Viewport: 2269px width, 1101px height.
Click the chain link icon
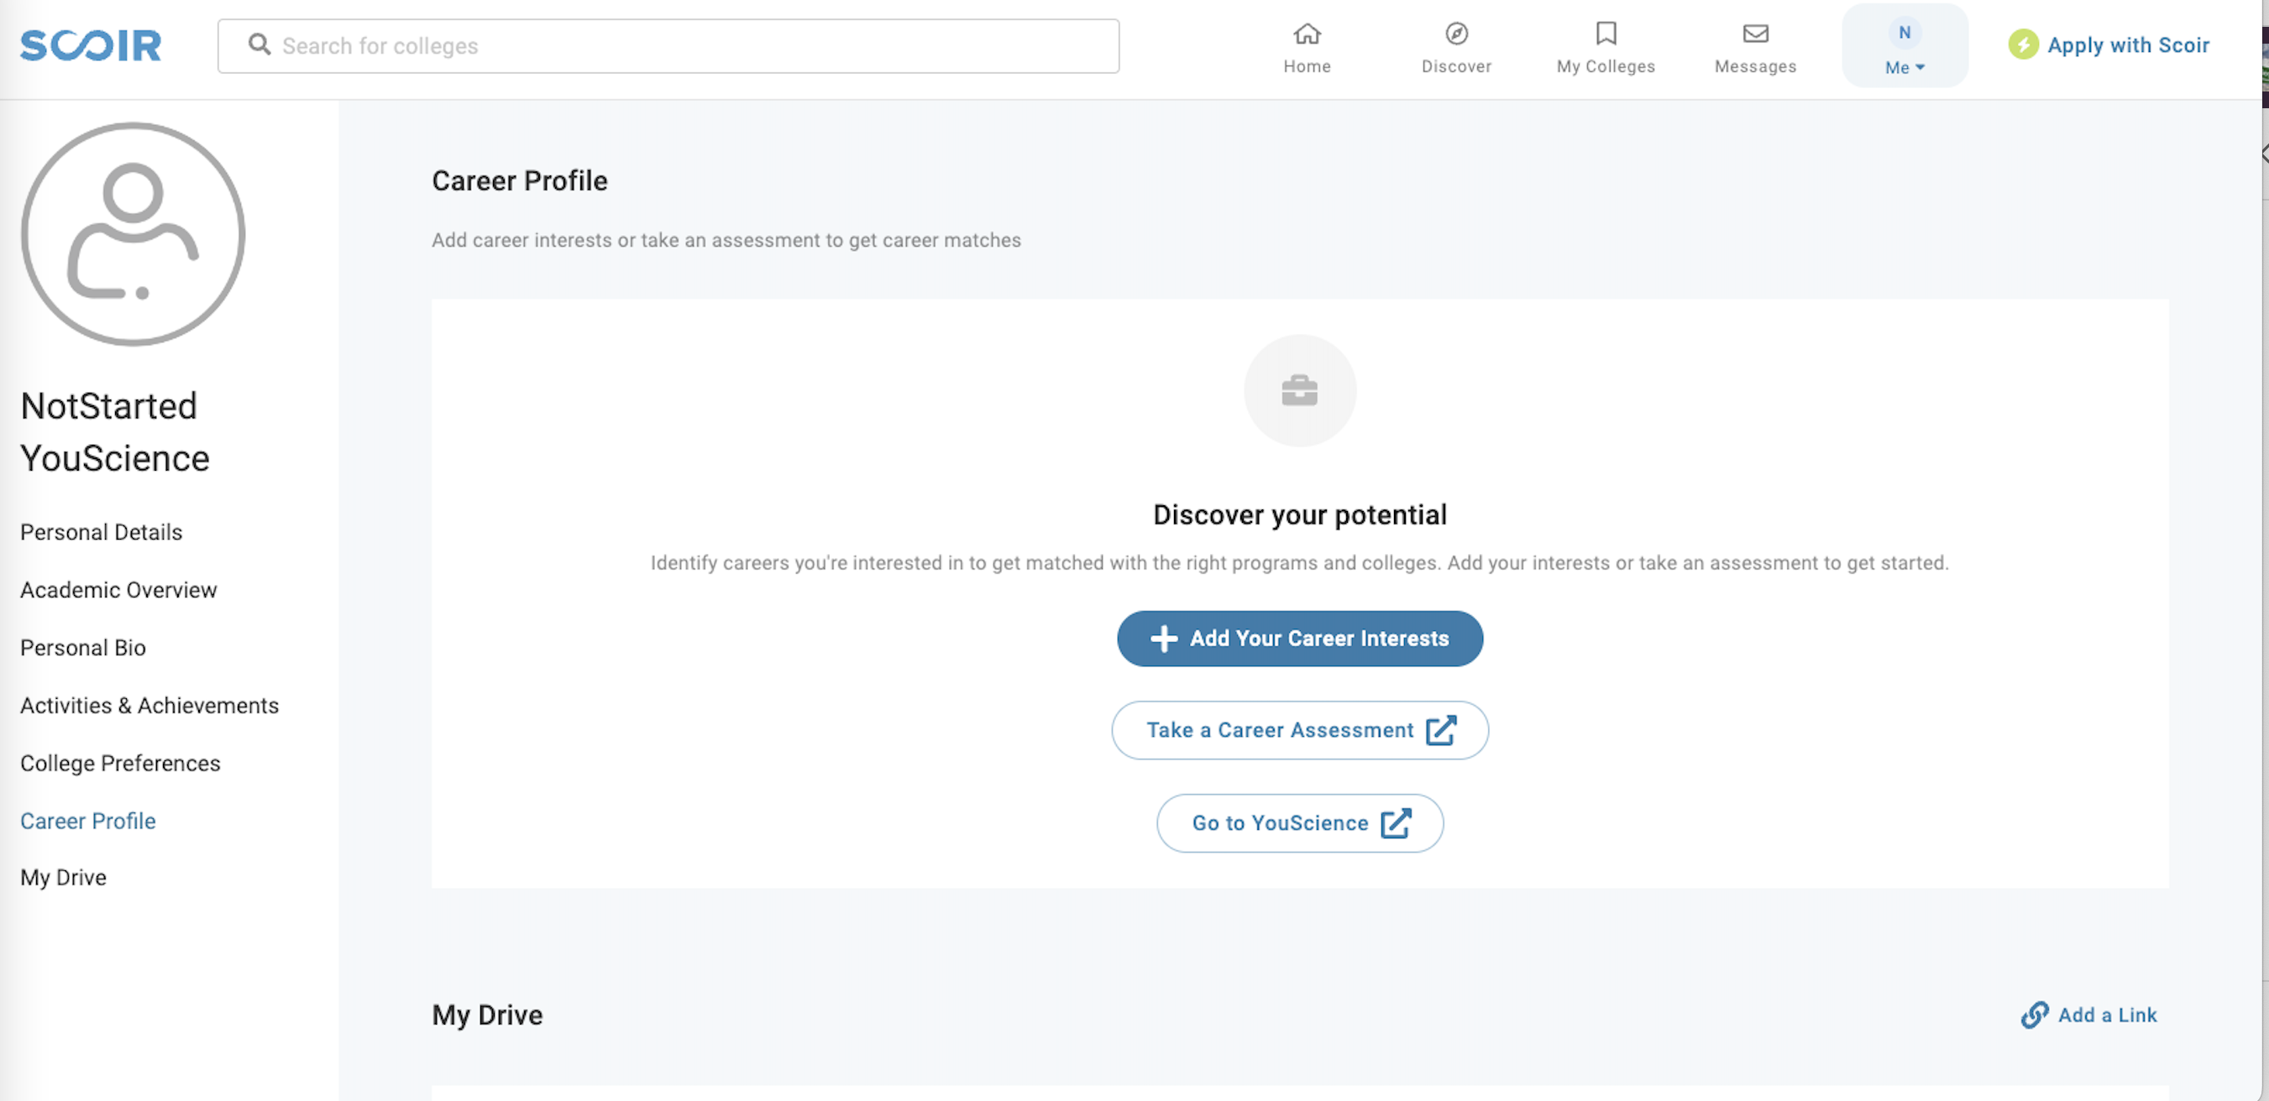[2035, 1015]
